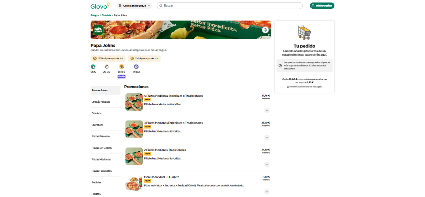Select the Entrantes category
425x197 pixels.
[x=105, y=125]
